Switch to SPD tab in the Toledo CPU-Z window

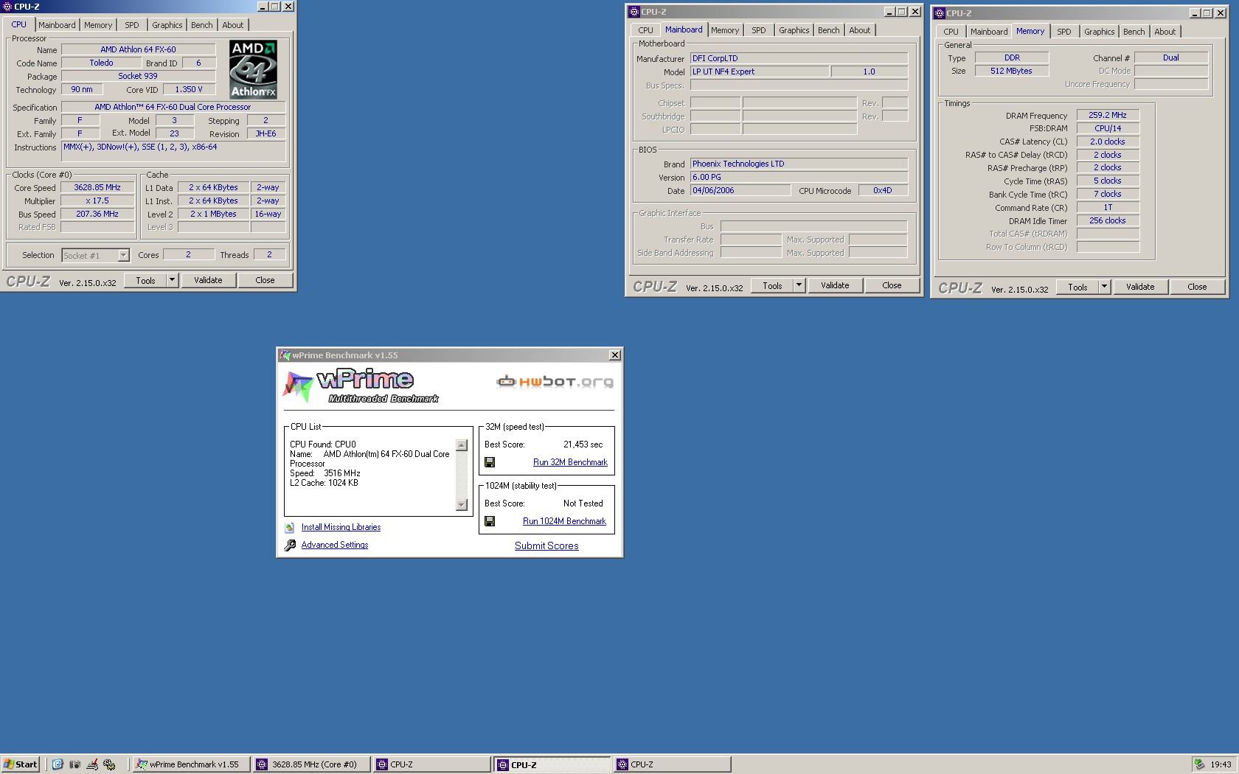tap(132, 25)
